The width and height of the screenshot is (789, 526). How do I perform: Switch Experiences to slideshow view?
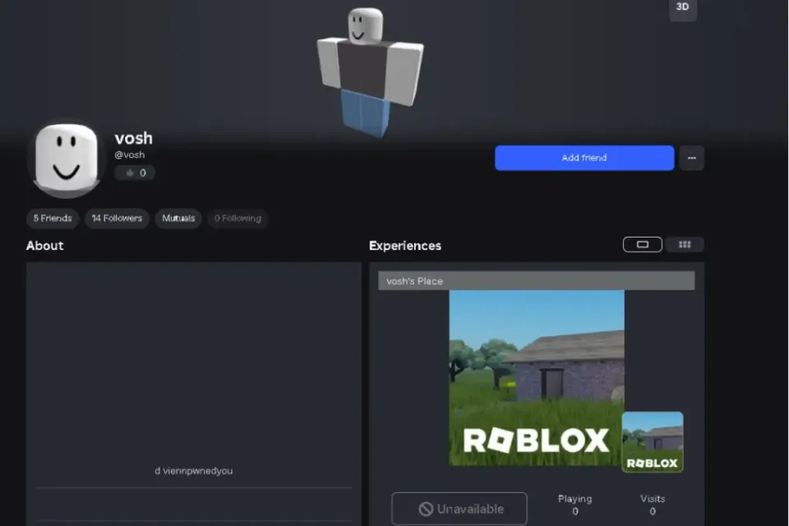(x=643, y=245)
